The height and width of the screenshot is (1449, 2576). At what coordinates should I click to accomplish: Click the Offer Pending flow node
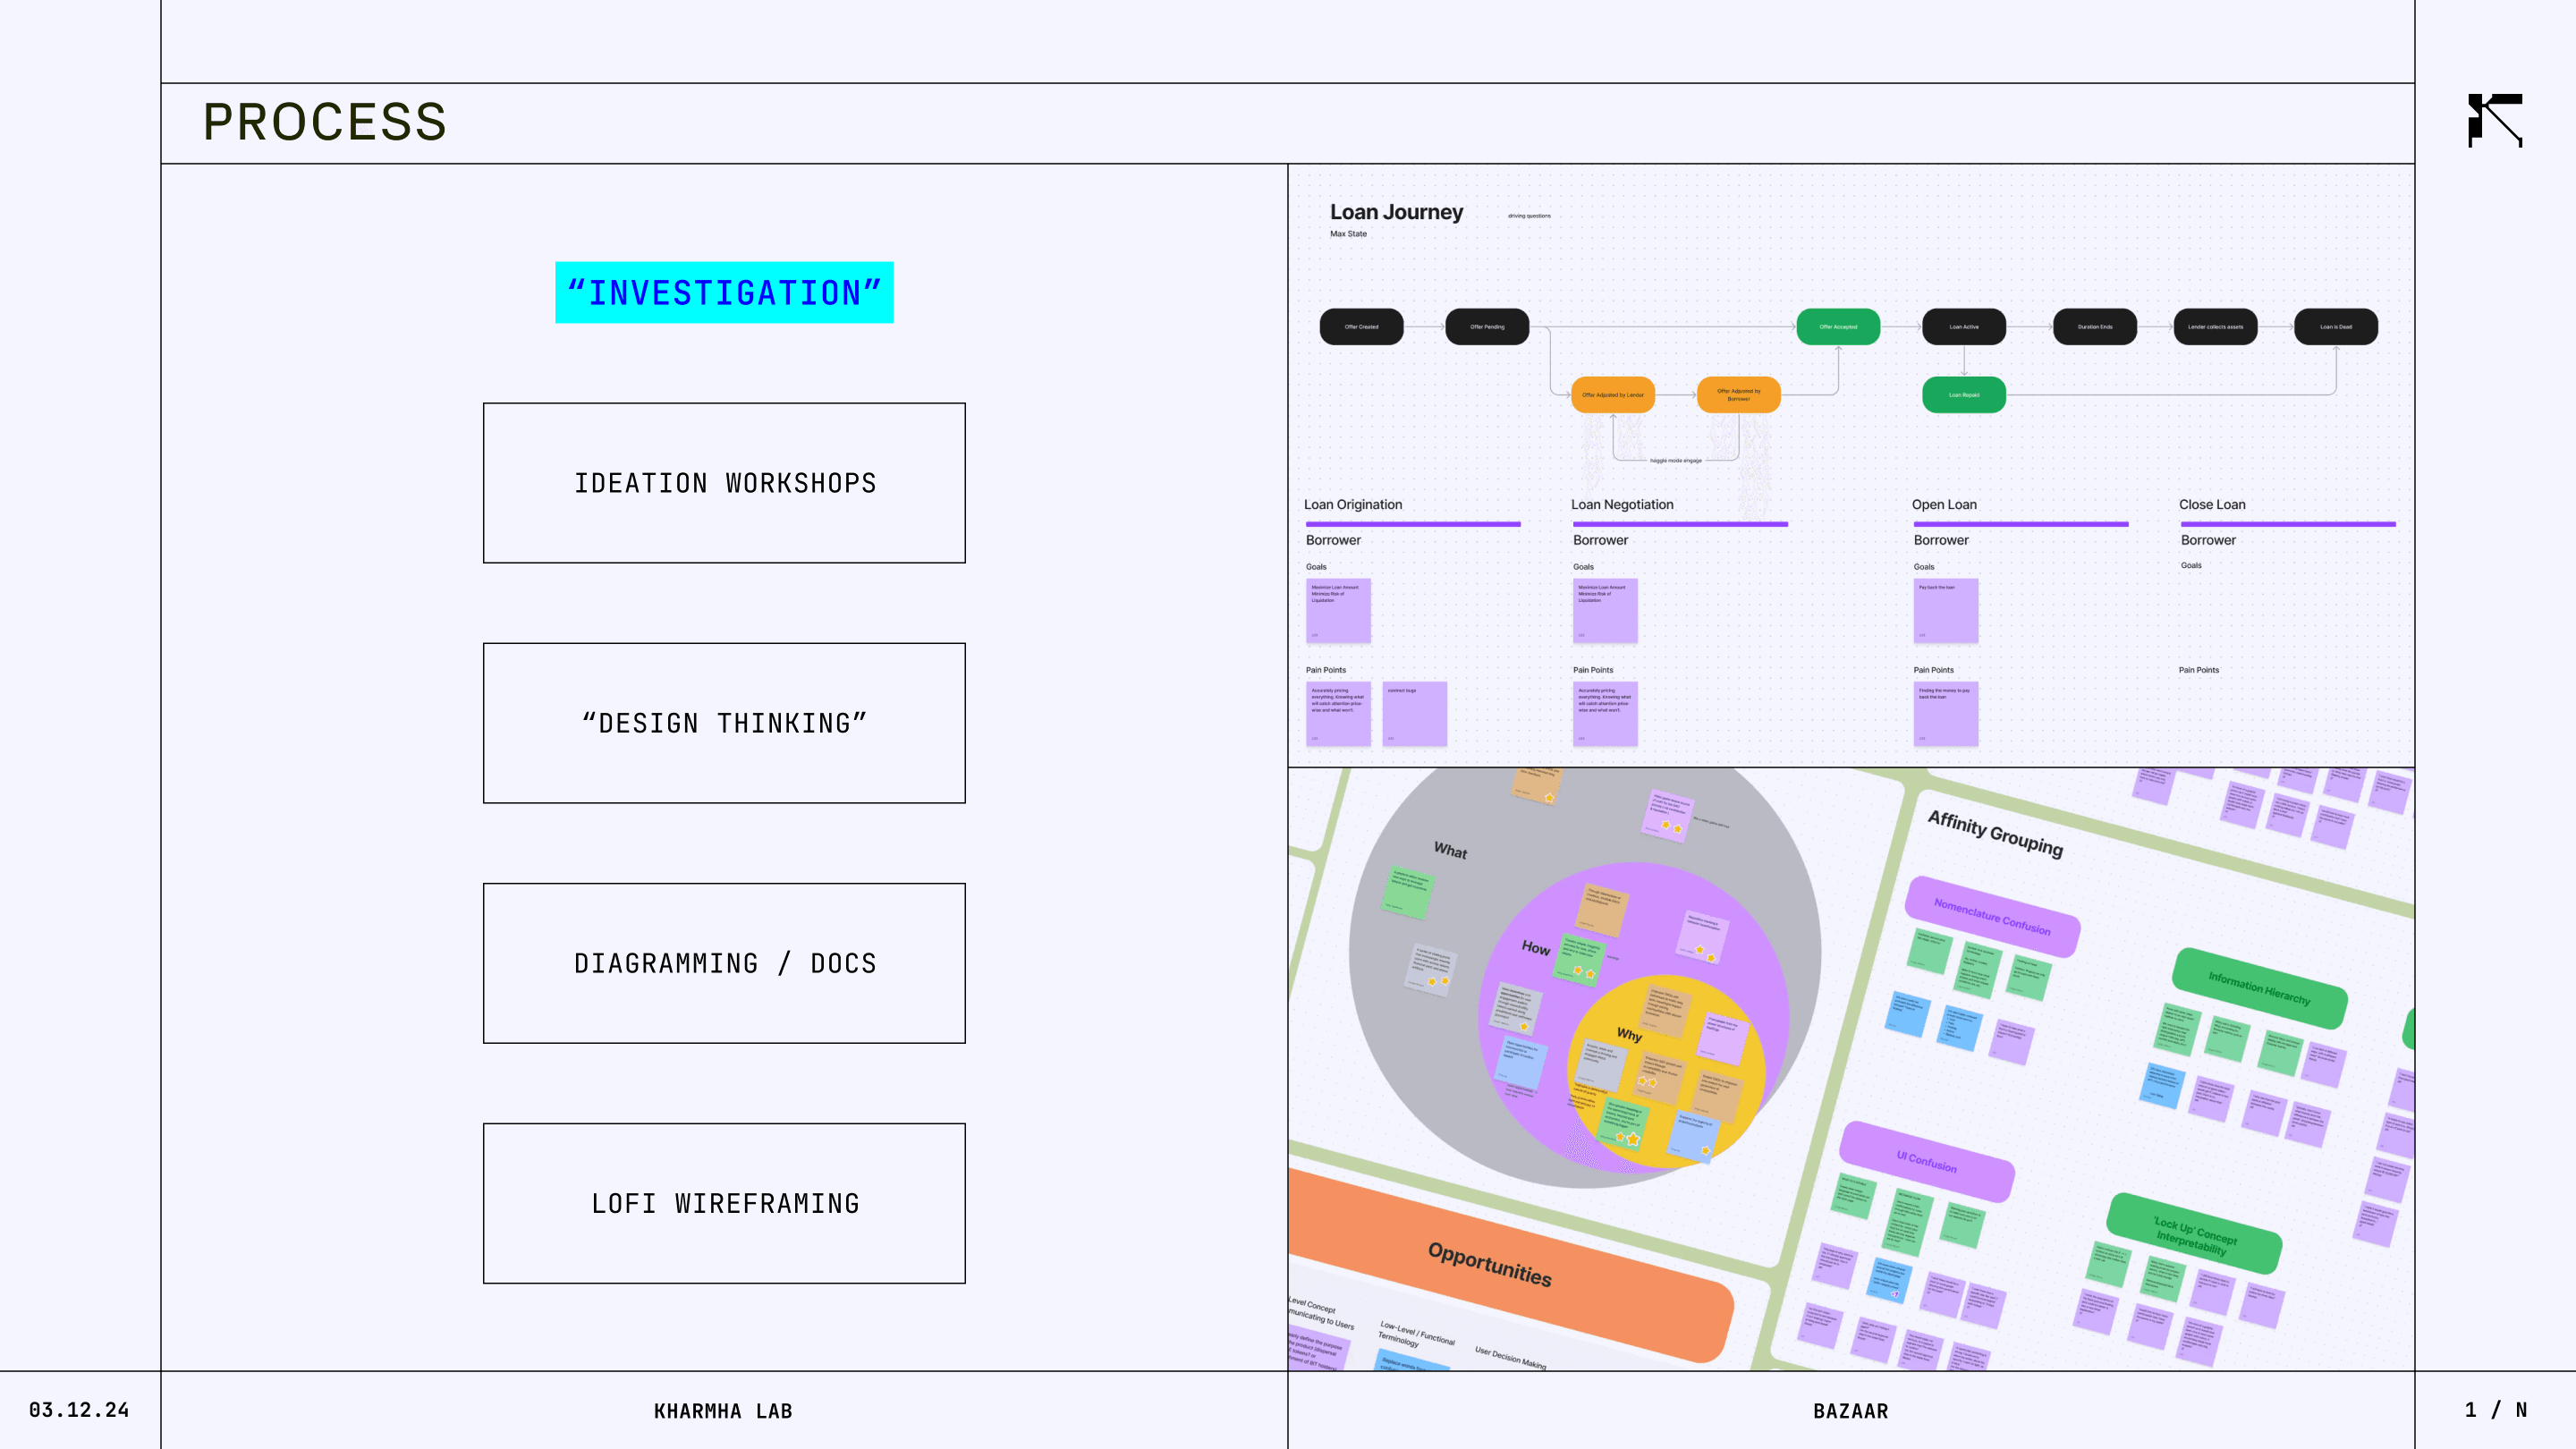(1487, 327)
